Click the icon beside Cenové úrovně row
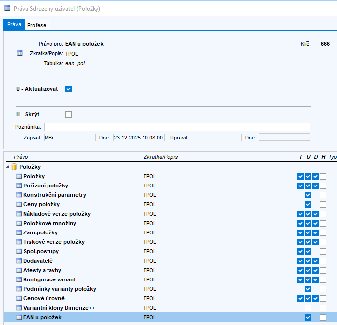This screenshot has height=325, width=337. (x=19, y=298)
